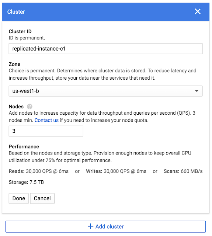The image size is (212, 236).
Task: Select the Cluster ID field label
Action: (20, 31)
